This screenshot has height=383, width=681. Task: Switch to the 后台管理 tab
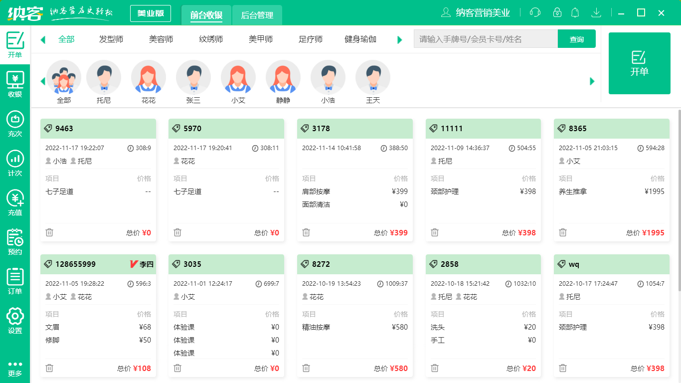click(x=258, y=15)
